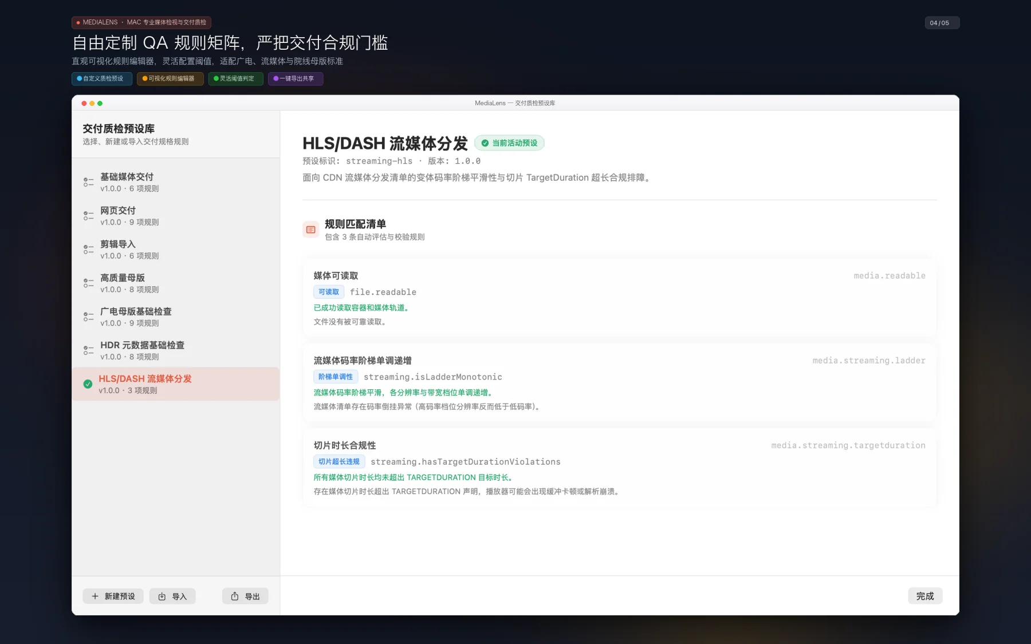The height and width of the screenshot is (644, 1031).
Task: Open the 网页交付 preset
Action: [x=176, y=216]
